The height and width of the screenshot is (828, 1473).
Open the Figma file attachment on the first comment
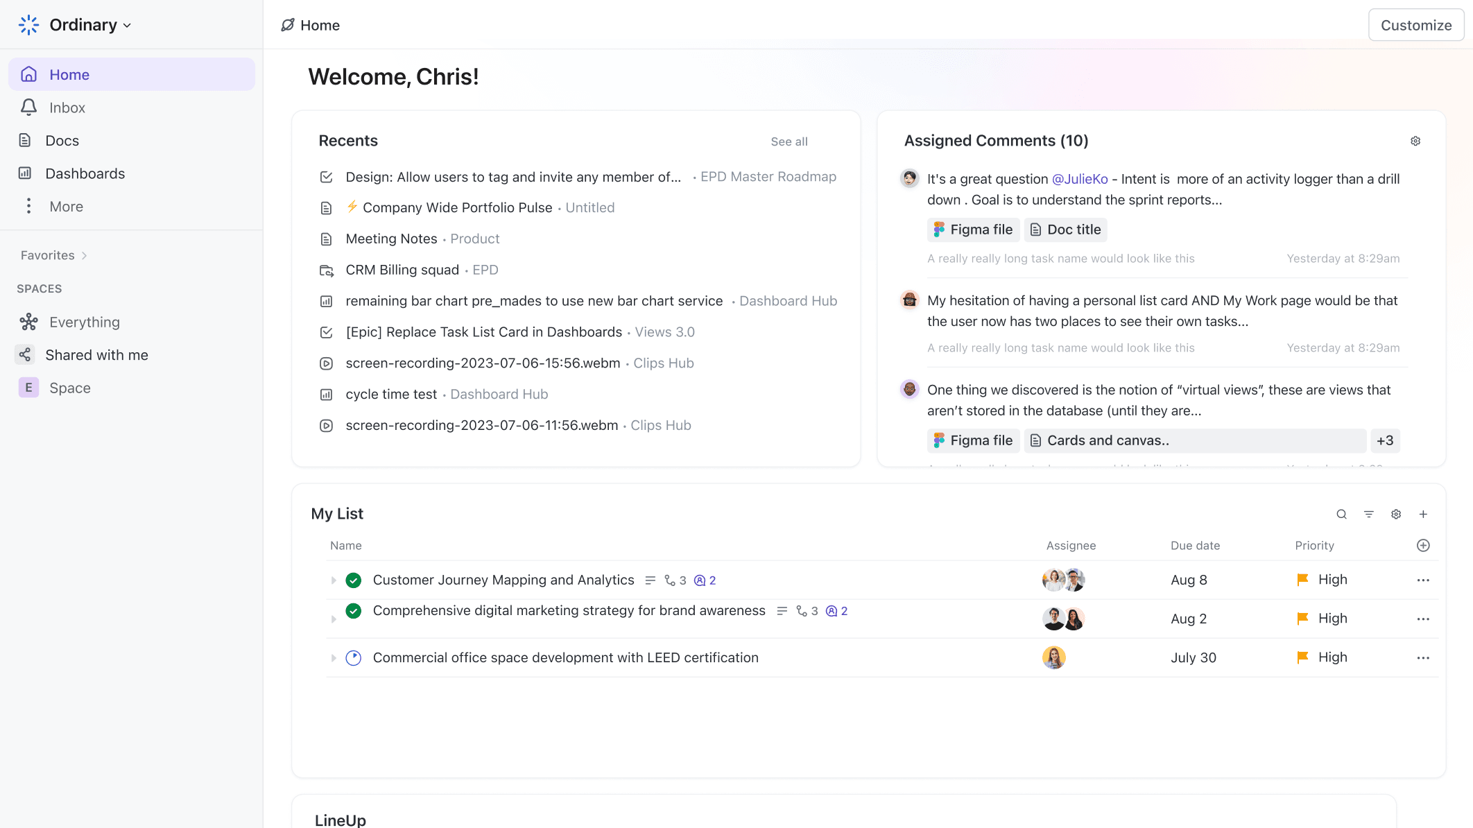(x=973, y=230)
